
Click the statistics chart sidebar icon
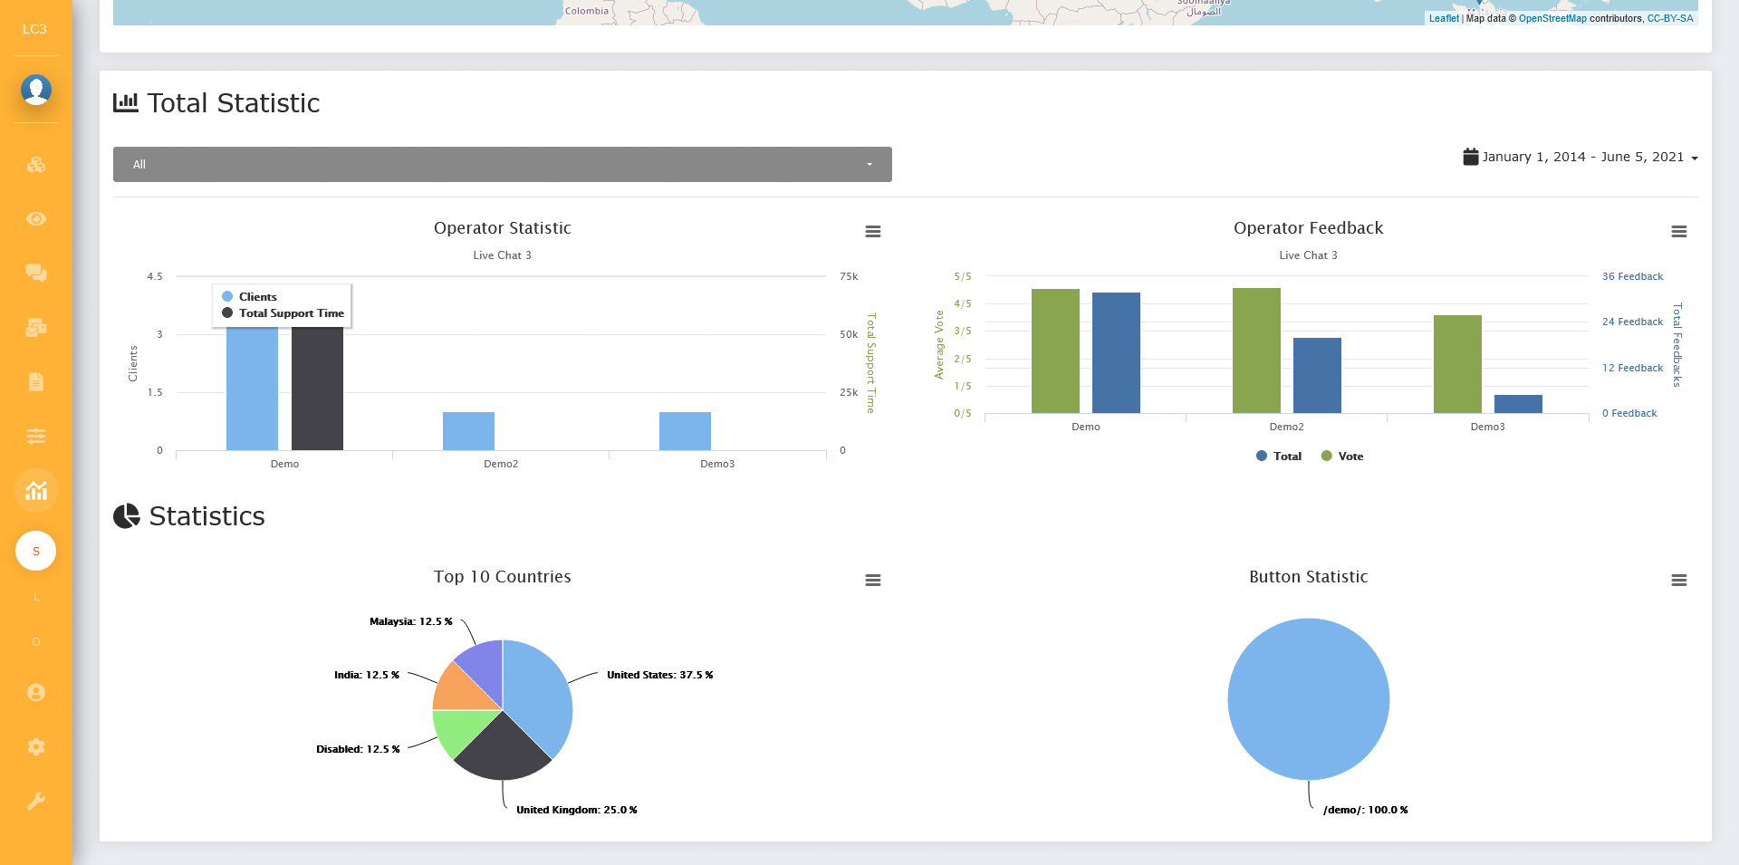pos(36,490)
